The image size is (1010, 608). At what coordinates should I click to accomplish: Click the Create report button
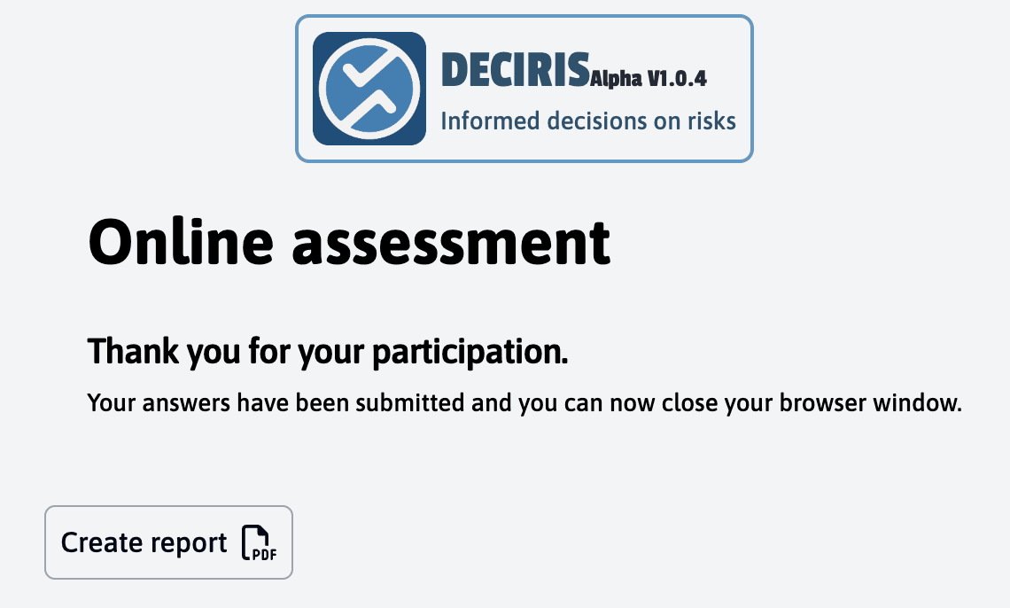tap(168, 542)
